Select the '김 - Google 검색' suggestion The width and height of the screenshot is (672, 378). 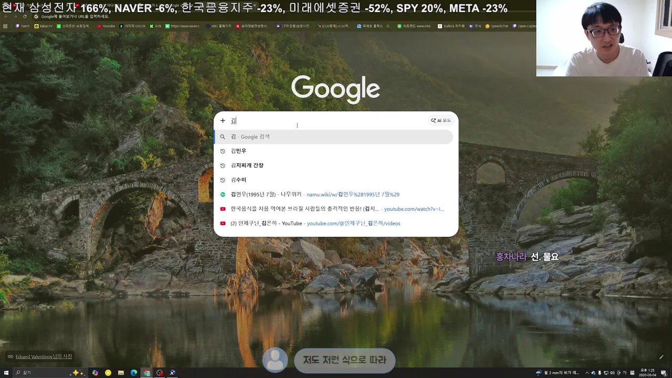click(x=333, y=136)
